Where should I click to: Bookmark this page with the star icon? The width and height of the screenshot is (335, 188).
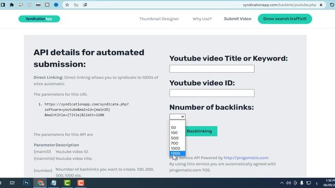[x=67, y=5]
